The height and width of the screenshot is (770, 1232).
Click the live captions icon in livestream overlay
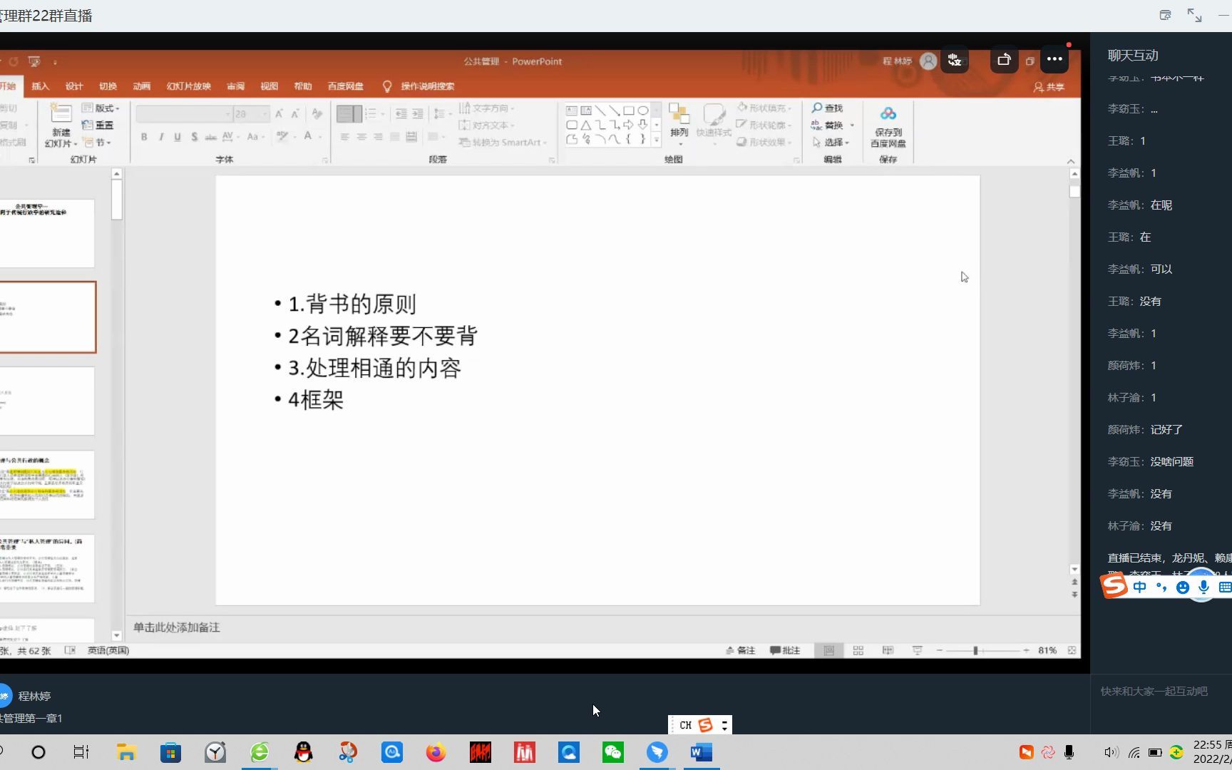click(955, 60)
